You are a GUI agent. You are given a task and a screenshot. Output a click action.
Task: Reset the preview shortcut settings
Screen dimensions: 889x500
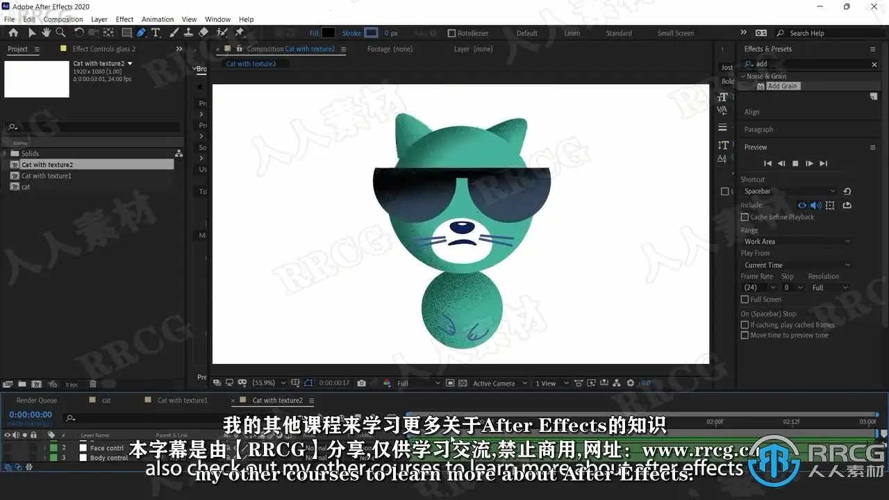[x=847, y=191]
